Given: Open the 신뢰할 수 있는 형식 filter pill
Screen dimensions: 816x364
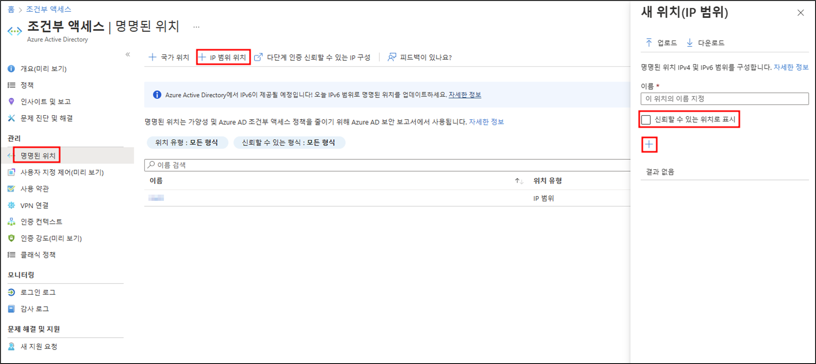Looking at the screenshot, I should [x=288, y=143].
